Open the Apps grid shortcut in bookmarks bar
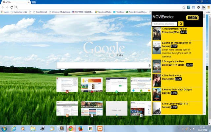Screen dimensions: 211x132 tap(5, 12)
